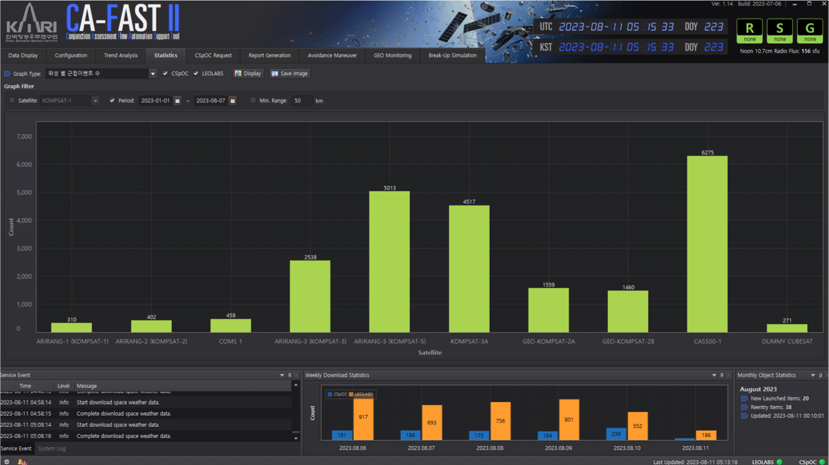Toggle the CSpOC checkbox

click(x=166, y=74)
